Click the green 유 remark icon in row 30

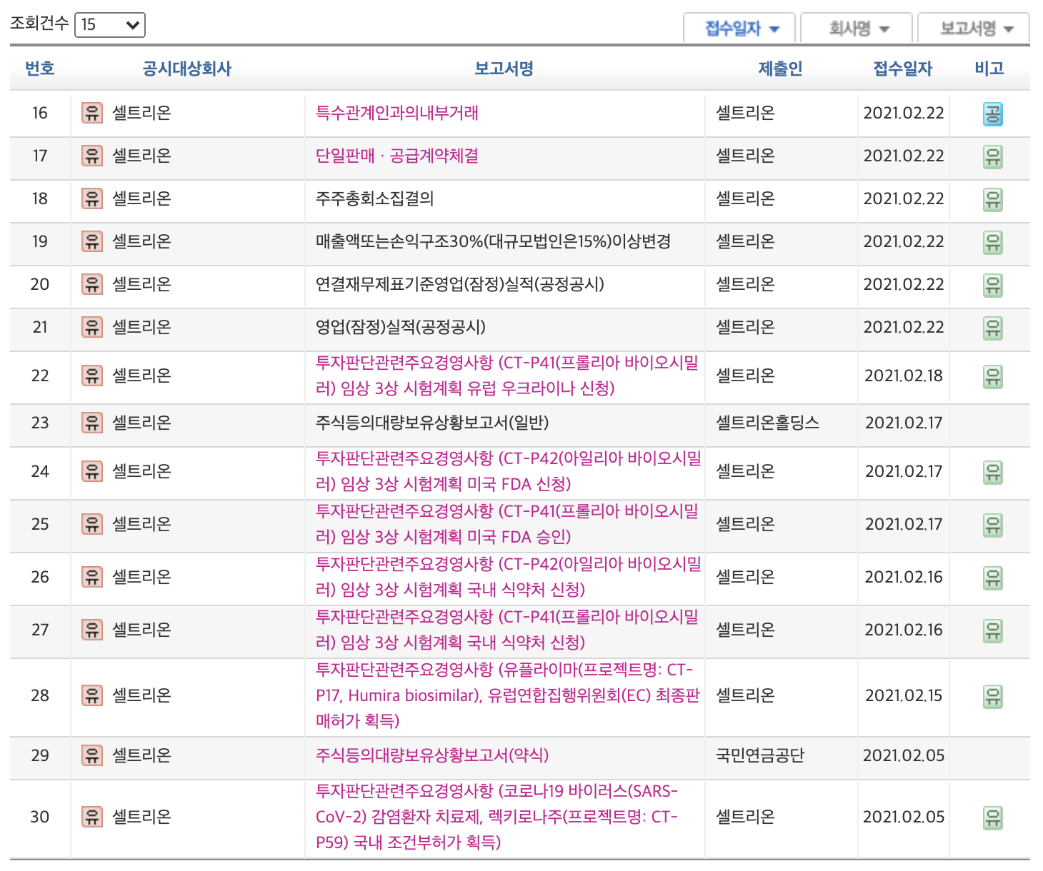(x=993, y=818)
